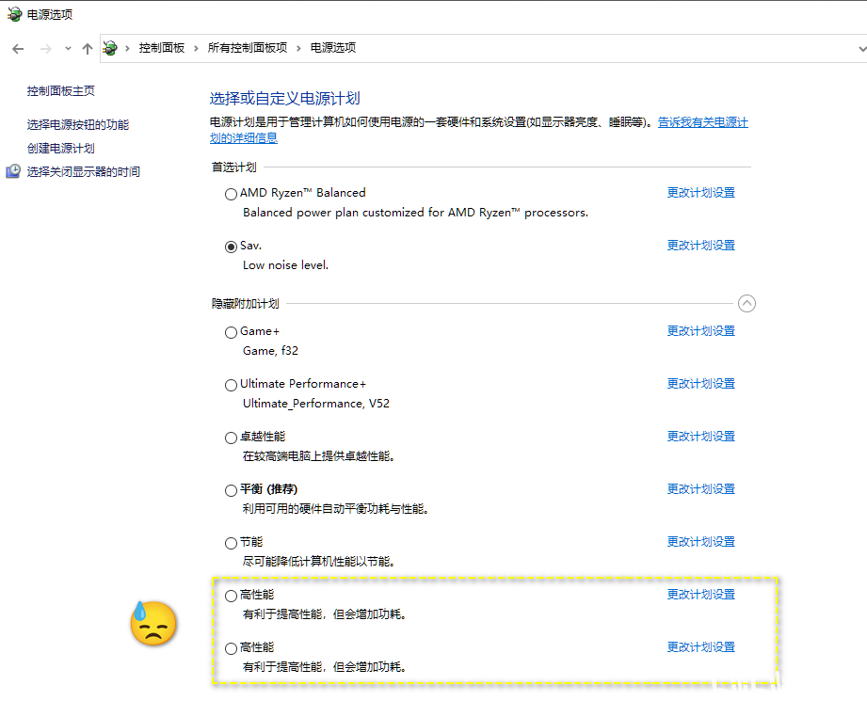Change plan settings for Ultimate Performance+

701,384
